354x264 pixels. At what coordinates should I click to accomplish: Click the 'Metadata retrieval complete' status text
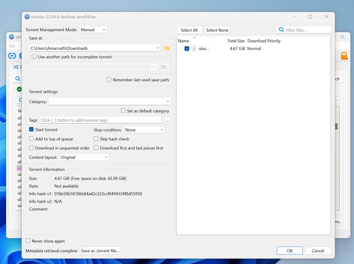51,251
